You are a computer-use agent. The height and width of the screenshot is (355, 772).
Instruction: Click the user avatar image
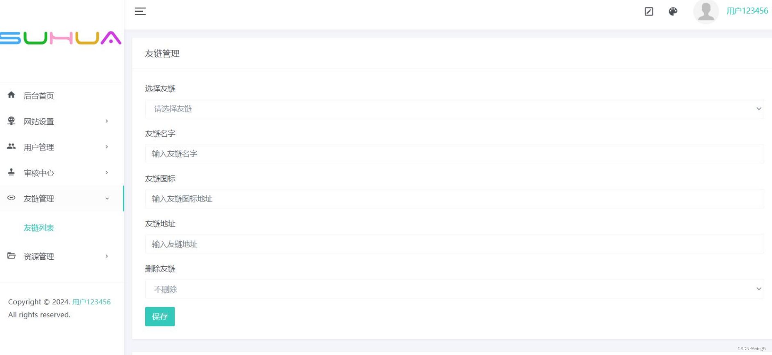click(x=706, y=11)
